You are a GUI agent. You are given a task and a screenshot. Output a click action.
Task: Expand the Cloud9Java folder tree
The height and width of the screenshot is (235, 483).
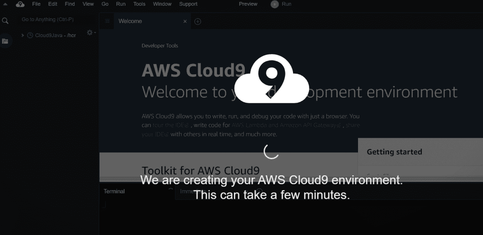coord(23,35)
